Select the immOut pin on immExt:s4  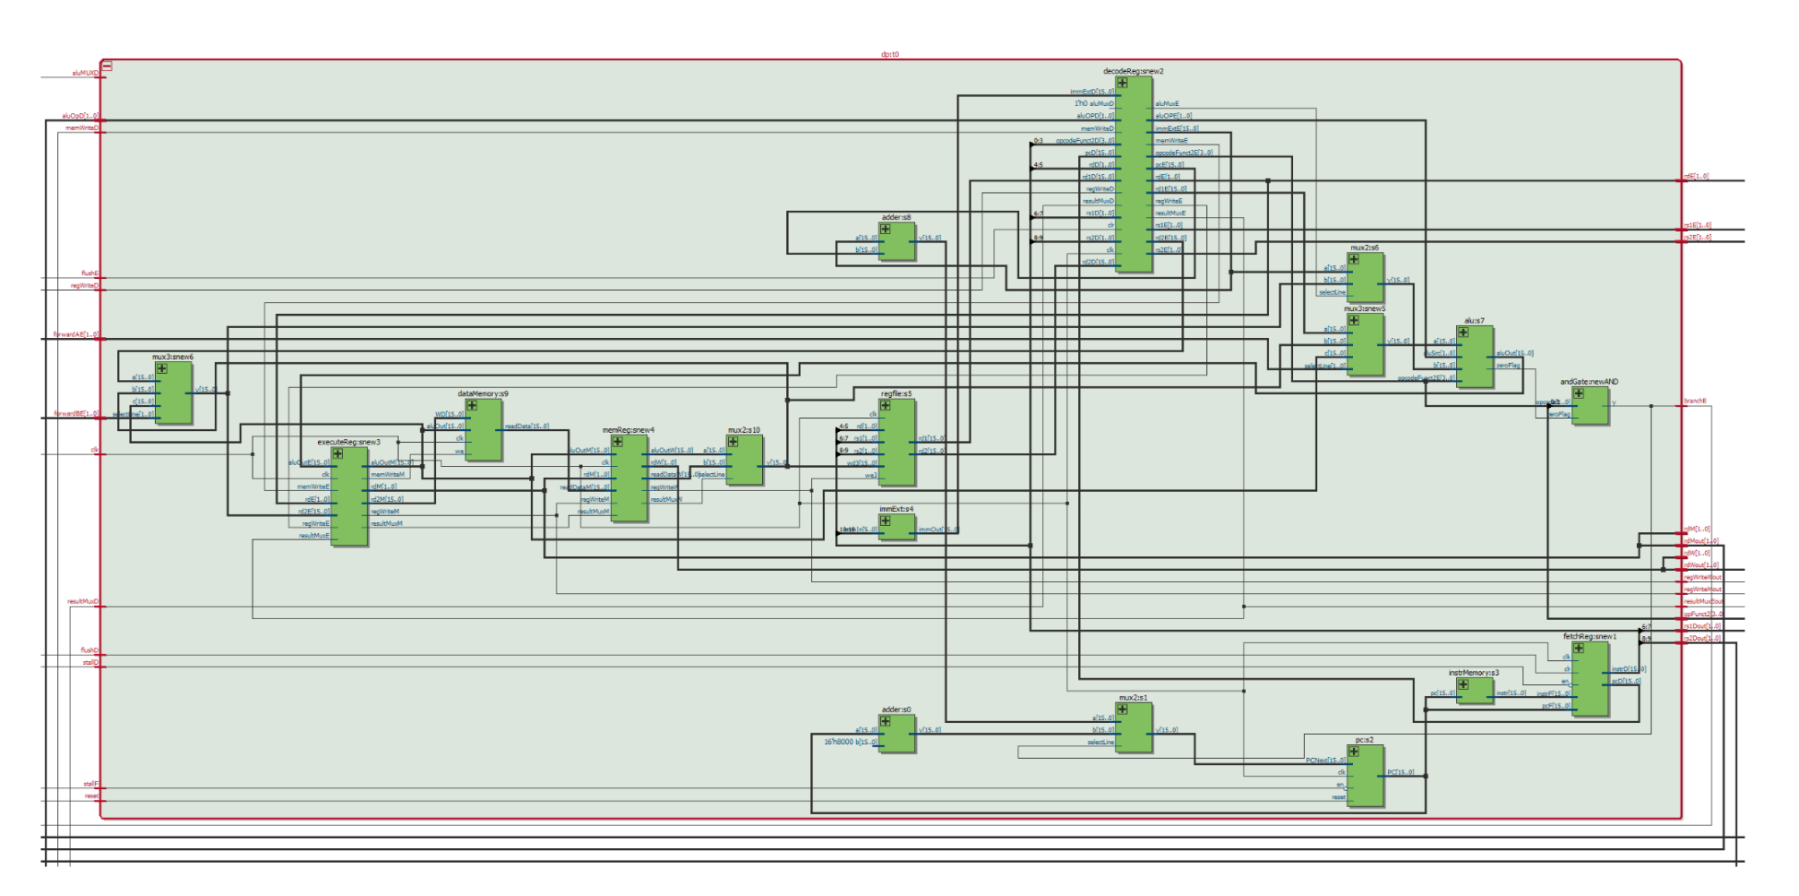(938, 529)
